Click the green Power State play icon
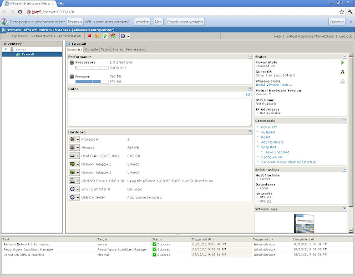Screen dimensions: 355x277 pyautogui.click(x=342, y=63)
